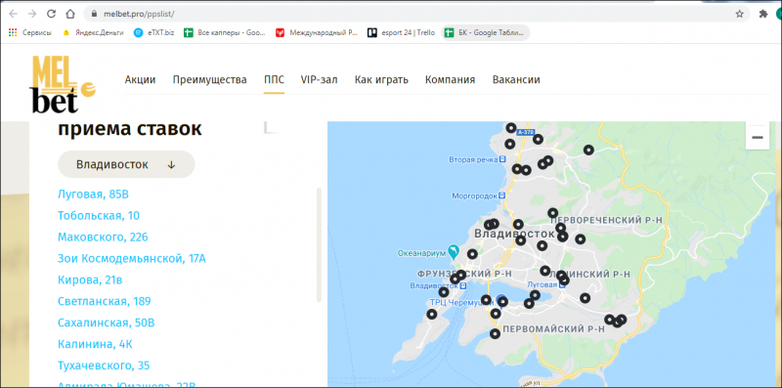Open the Вакансии menu item
Screen dimensions: 782x388
(x=516, y=80)
